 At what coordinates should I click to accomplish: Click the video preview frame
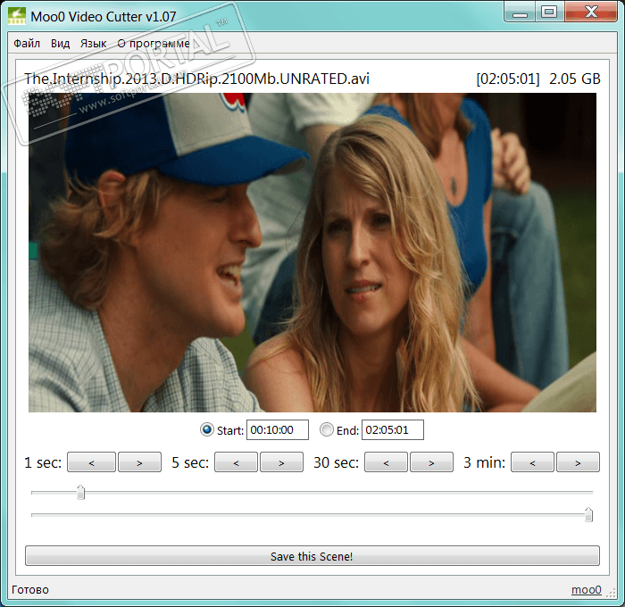(312, 253)
